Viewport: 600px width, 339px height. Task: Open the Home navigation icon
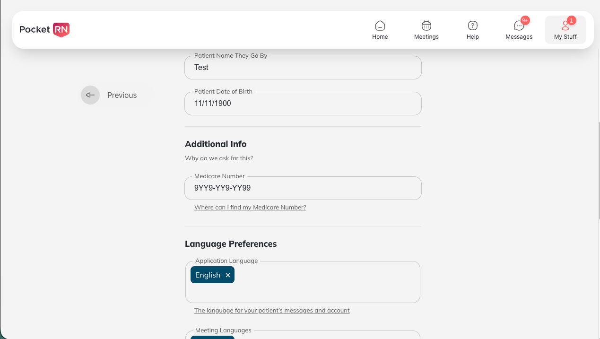click(x=380, y=26)
